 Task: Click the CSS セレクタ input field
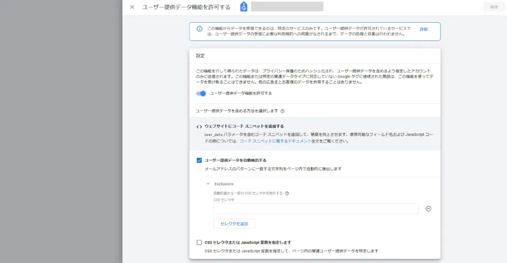(x=316, y=209)
